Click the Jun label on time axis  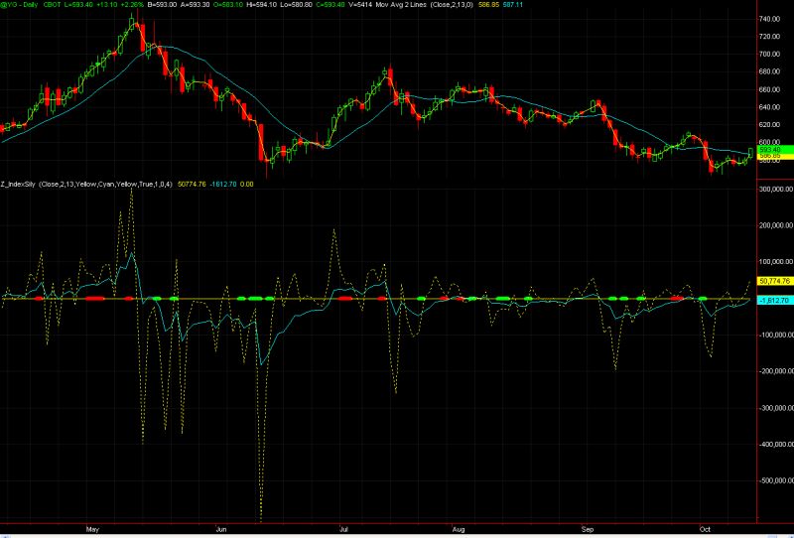click(221, 529)
